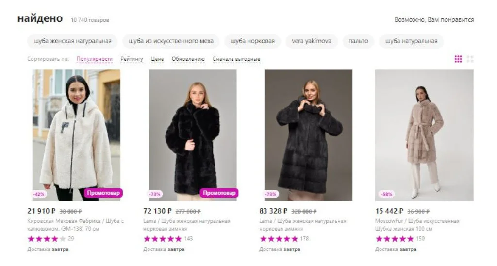497x266 pixels.
Task: Click the star rating with 29 reviews
Action: click(x=47, y=239)
